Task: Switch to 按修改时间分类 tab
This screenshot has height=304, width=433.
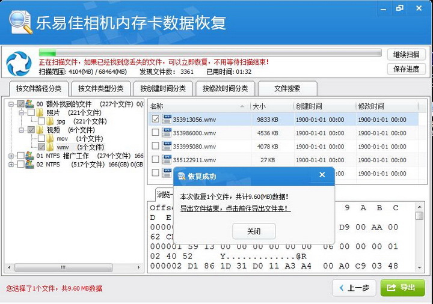Action: [x=225, y=88]
